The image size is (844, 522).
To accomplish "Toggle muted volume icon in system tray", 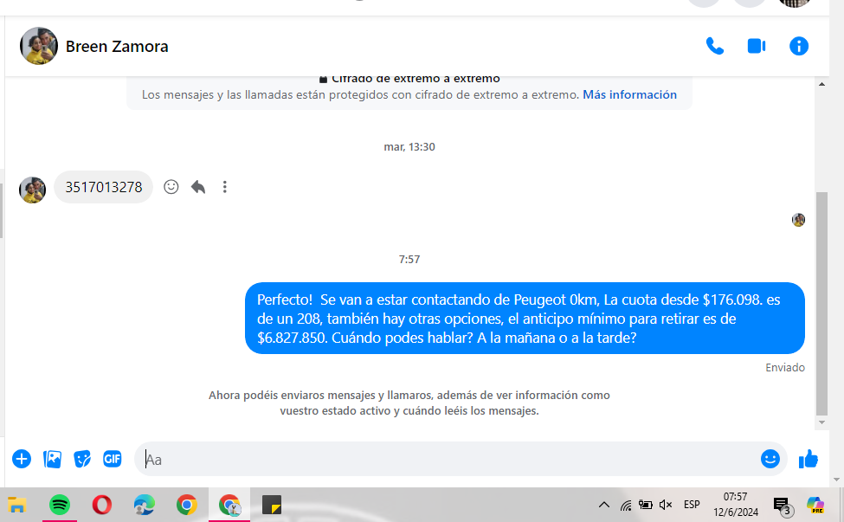I will 666,505.
